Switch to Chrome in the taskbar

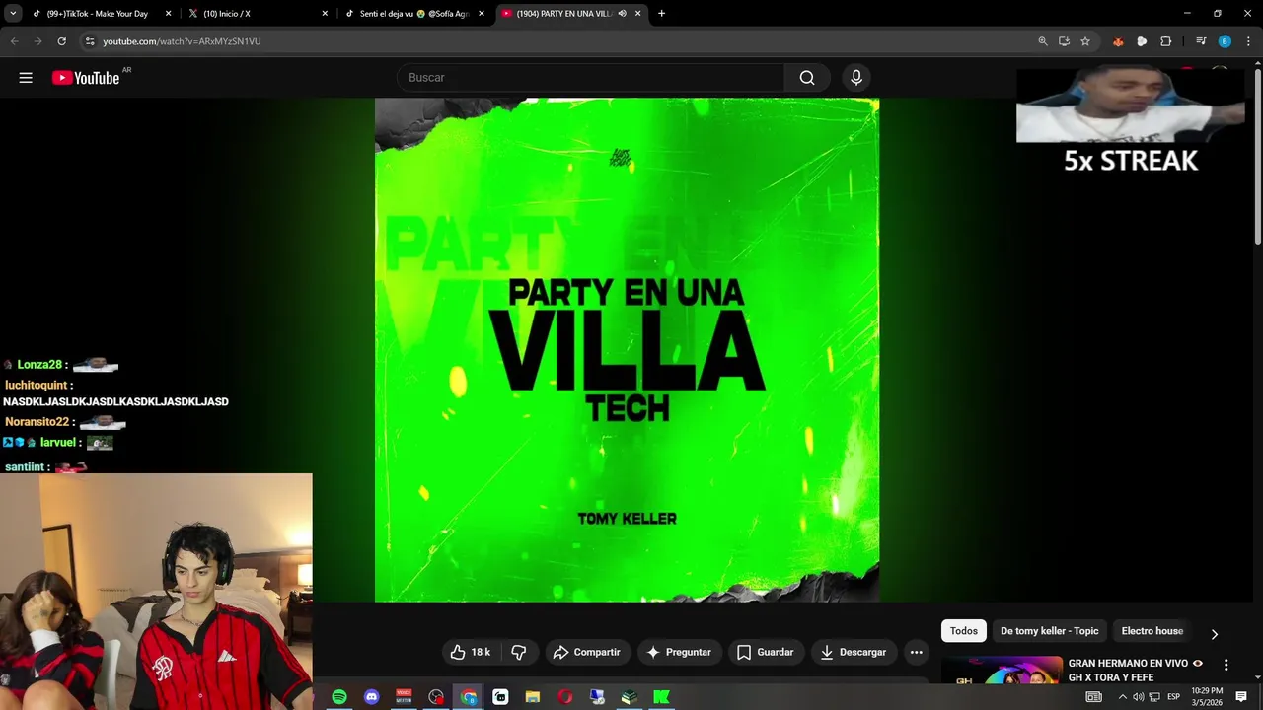tap(469, 697)
